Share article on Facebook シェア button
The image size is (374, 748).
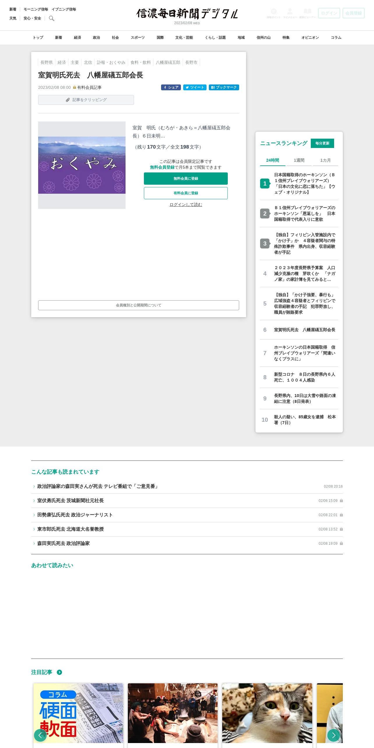tap(171, 87)
